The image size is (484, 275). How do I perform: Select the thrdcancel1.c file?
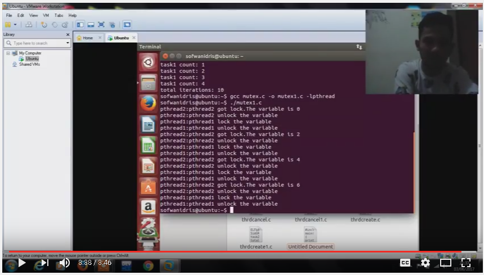pyautogui.click(x=311, y=219)
